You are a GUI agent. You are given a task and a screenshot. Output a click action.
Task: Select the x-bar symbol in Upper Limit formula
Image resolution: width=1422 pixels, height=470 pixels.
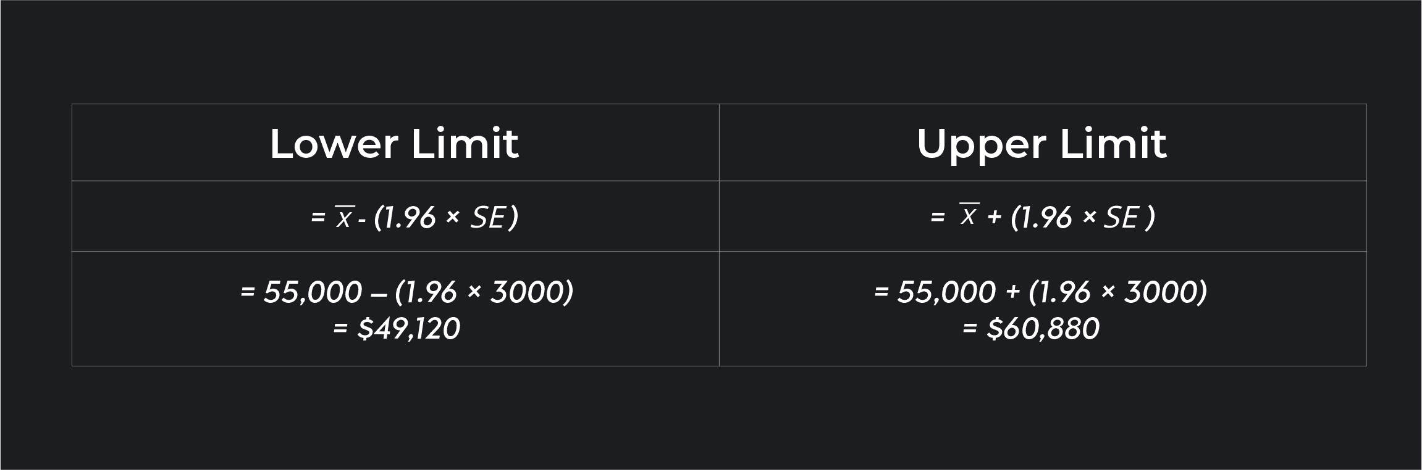[969, 215]
